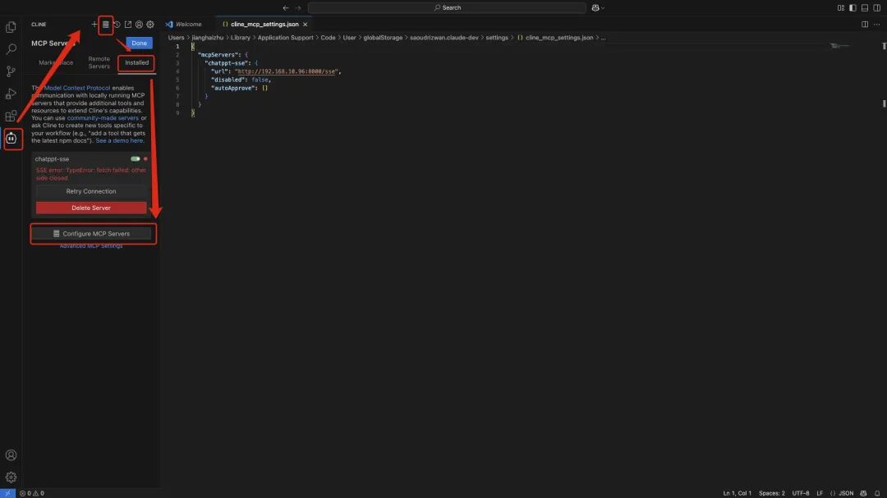Open the Search view in activity bar
The image size is (887, 498).
point(11,49)
